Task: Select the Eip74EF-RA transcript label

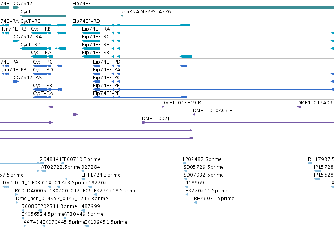Action: [96, 29]
